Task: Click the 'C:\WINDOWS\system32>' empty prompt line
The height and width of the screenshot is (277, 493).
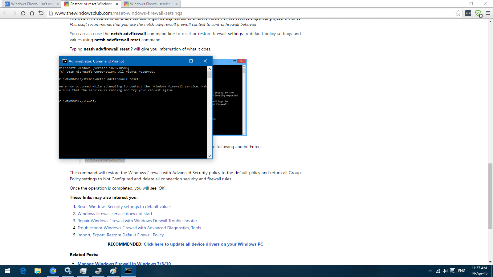Action: pyautogui.click(x=78, y=101)
